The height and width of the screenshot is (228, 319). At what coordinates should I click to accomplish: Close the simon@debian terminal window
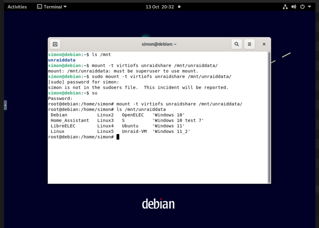264,44
